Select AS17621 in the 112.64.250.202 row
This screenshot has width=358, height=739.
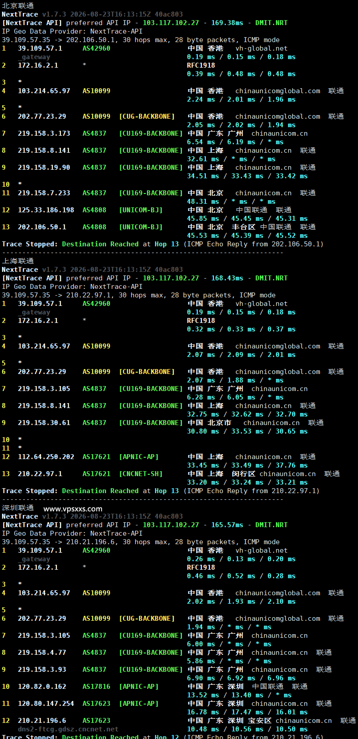(96, 457)
